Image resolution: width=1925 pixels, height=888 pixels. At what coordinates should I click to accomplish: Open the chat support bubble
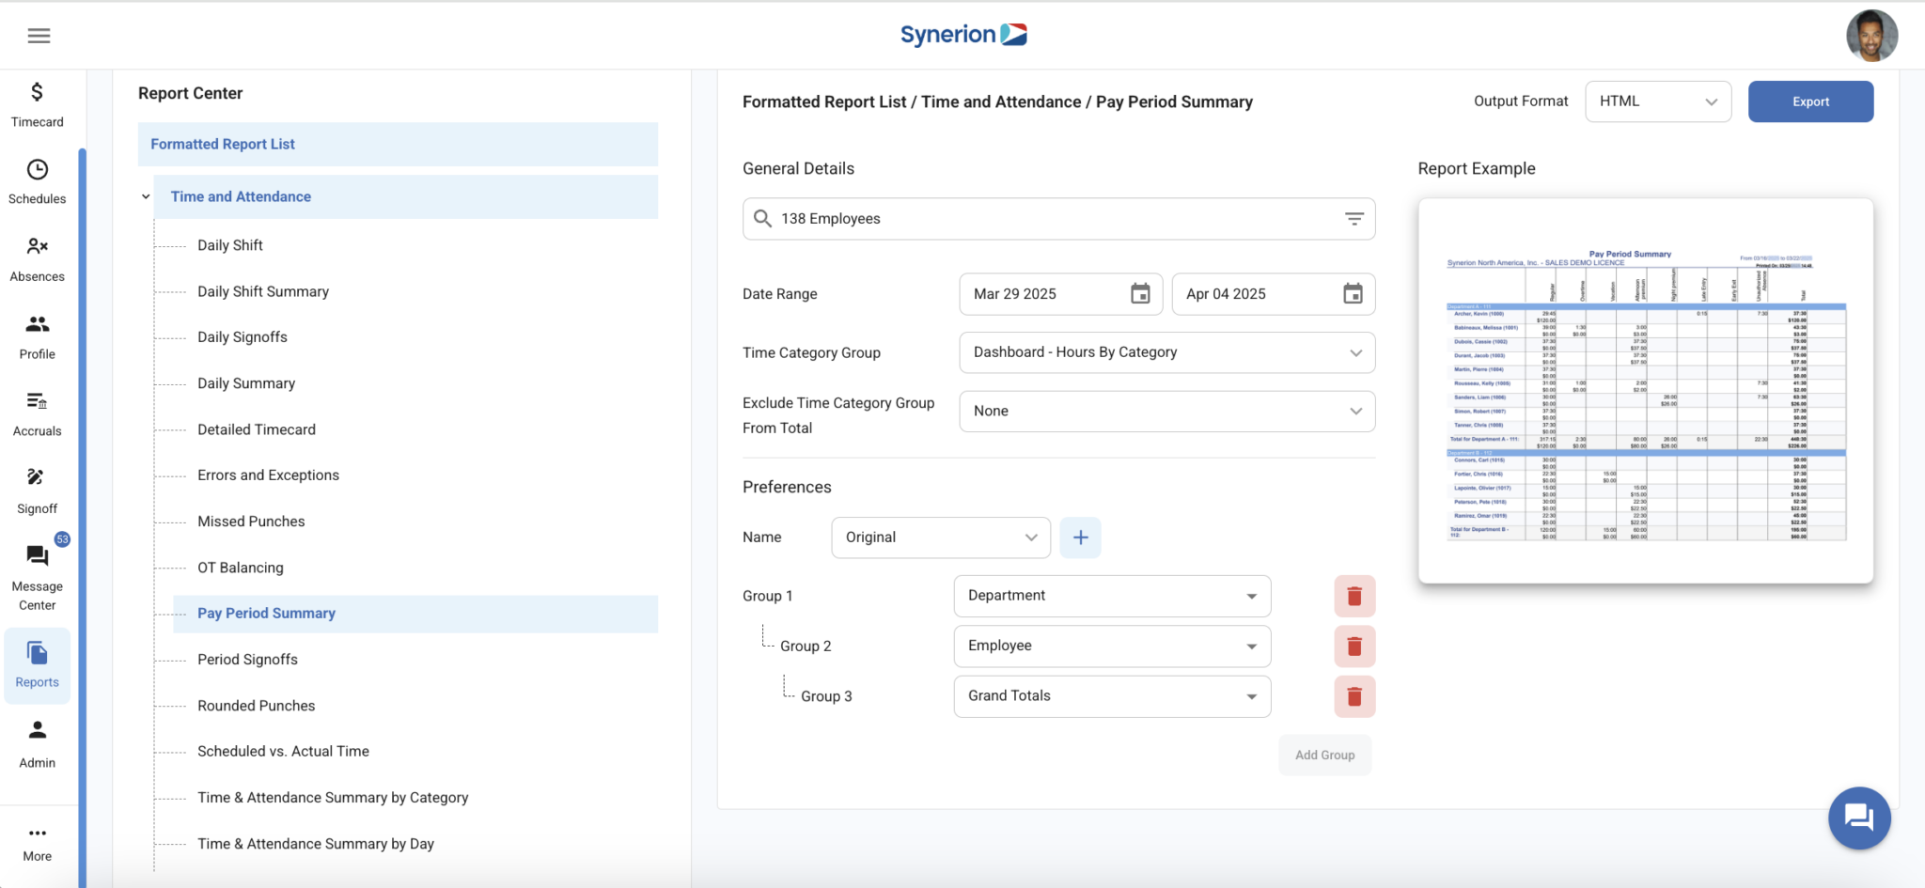pos(1859,818)
